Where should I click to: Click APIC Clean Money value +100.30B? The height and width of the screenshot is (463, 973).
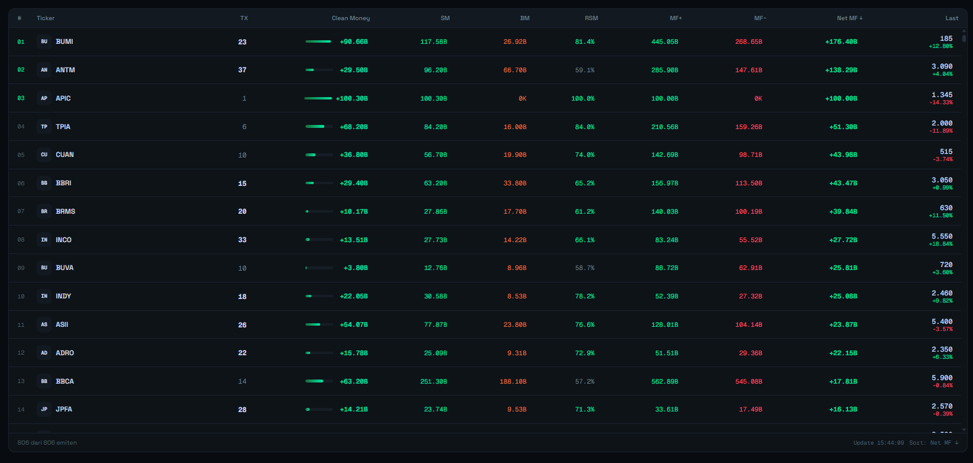pyautogui.click(x=352, y=98)
